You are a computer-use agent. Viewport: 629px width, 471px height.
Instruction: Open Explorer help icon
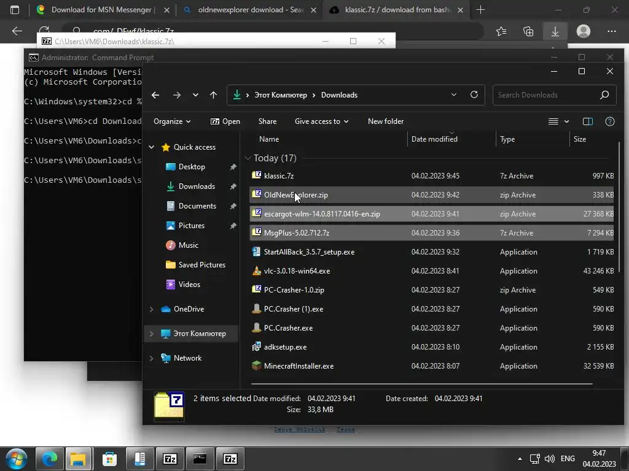610,121
